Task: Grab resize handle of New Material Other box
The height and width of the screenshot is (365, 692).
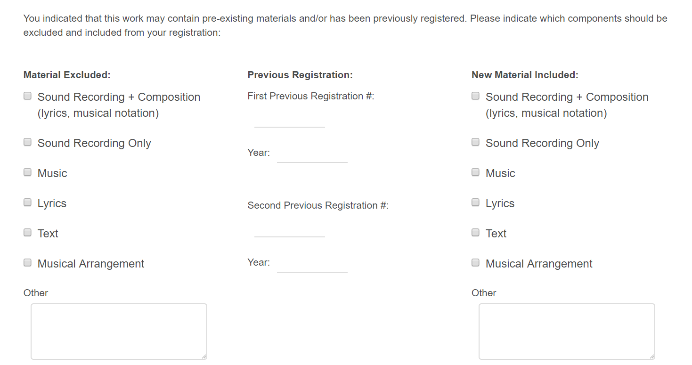Action: (652, 357)
